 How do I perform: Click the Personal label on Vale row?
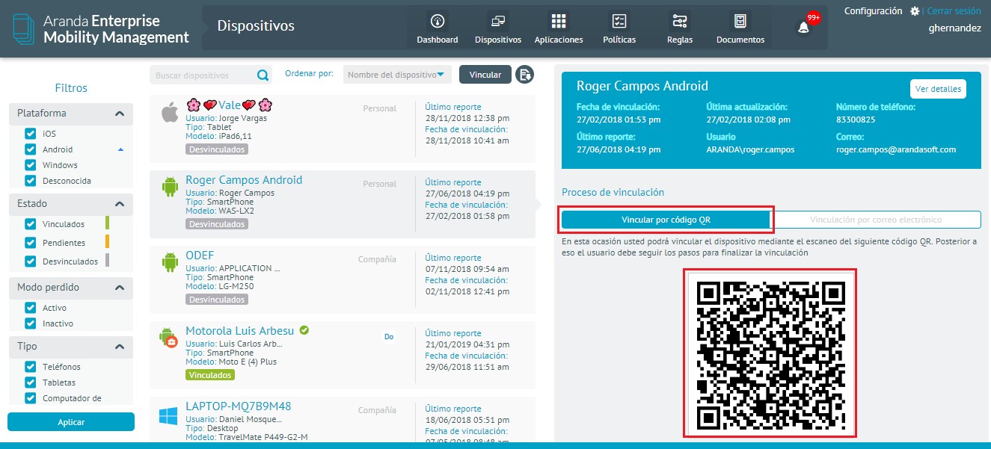pos(380,108)
